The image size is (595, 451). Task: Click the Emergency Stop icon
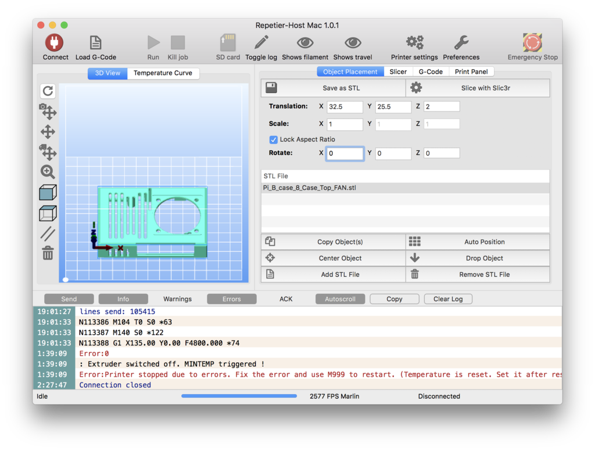coord(532,42)
